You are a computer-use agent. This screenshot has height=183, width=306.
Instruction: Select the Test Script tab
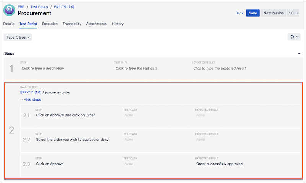coord(28,24)
